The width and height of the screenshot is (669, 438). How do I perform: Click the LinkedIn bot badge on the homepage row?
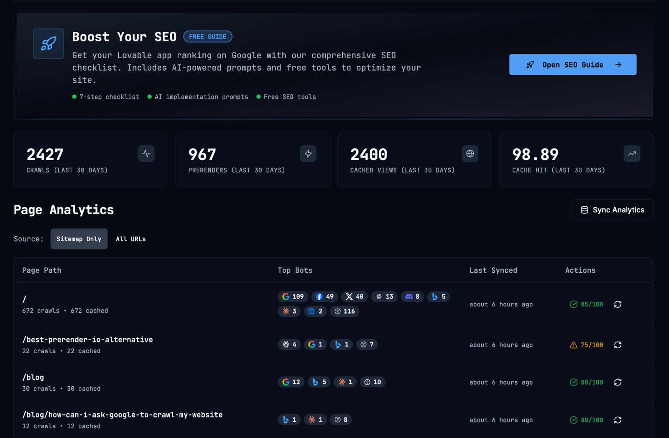[x=315, y=311]
